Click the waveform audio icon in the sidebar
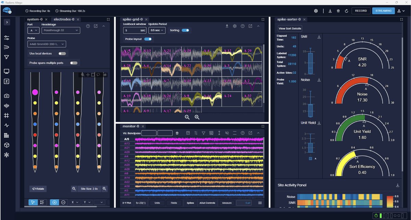 click(x=7, y=106)
